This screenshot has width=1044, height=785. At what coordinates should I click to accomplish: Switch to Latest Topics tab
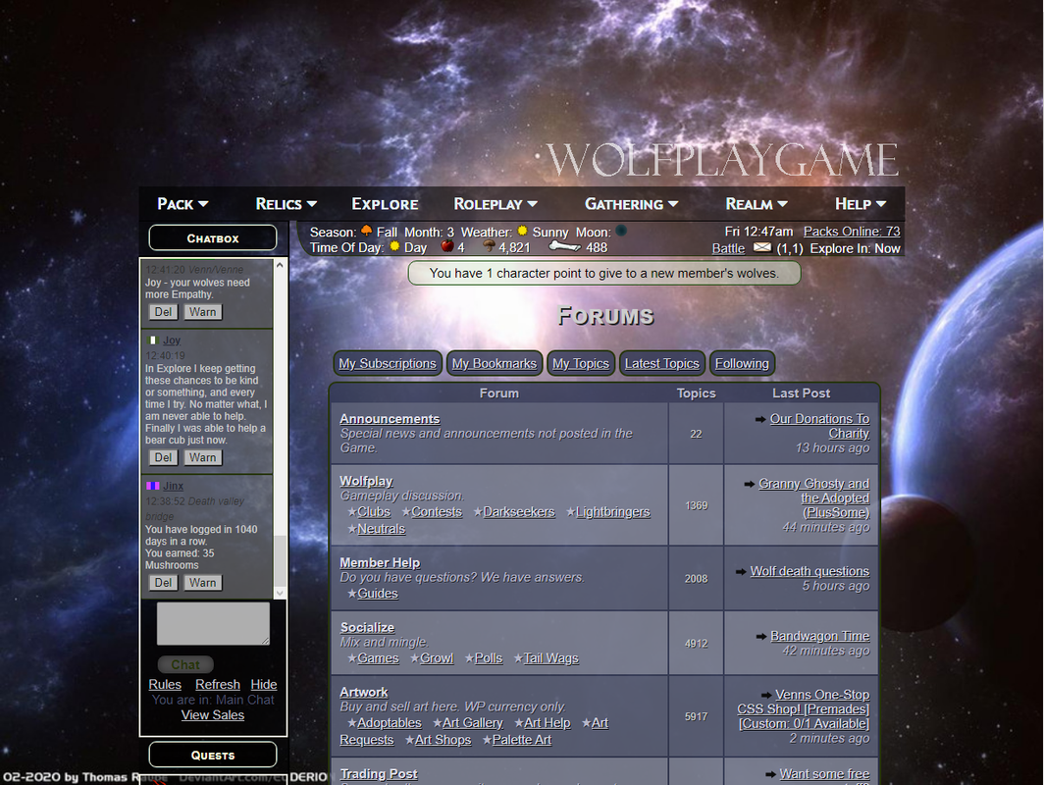pos(661,363)
